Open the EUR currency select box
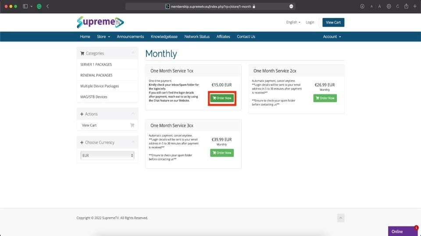The width and height of the screenshot is (421, 236). tap(107, 156)
